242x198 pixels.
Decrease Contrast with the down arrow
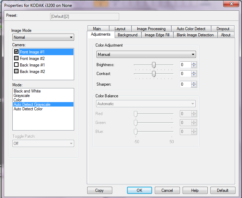click(x=194, y=75)
